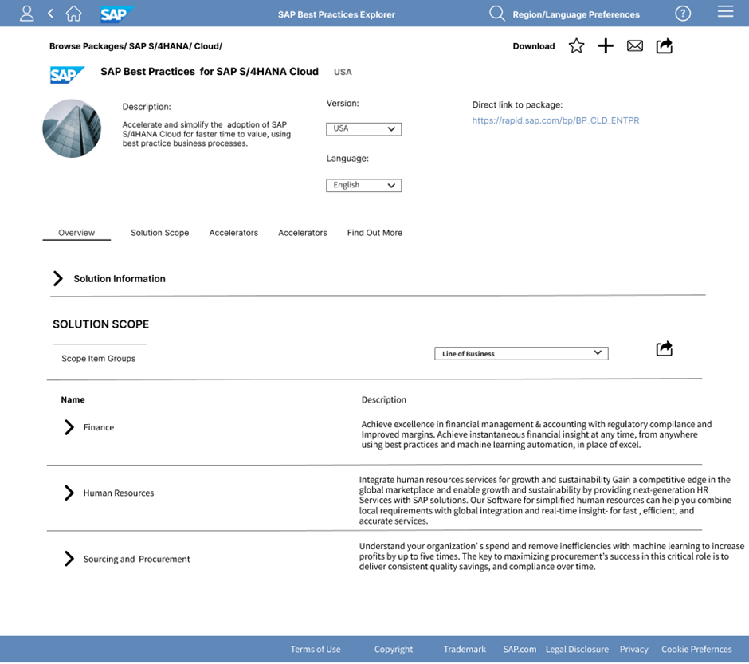Open the Language dropdown showing English

363,185
